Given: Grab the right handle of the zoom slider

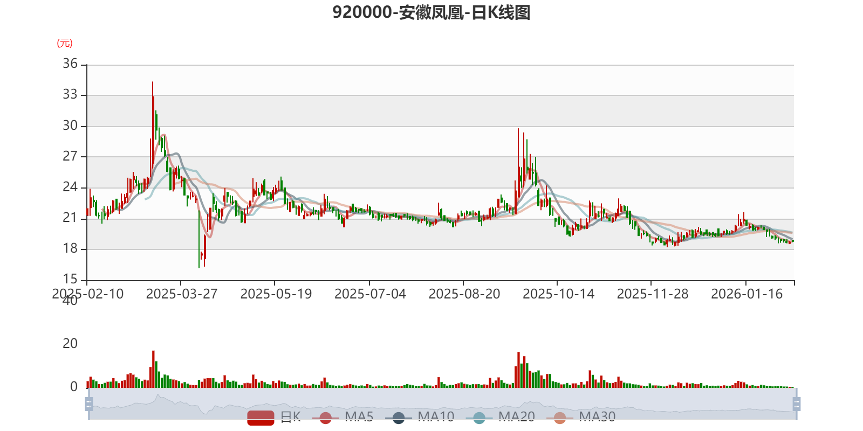Looking at the screenshot, I should pyautogui.click(x=796, y=404).
